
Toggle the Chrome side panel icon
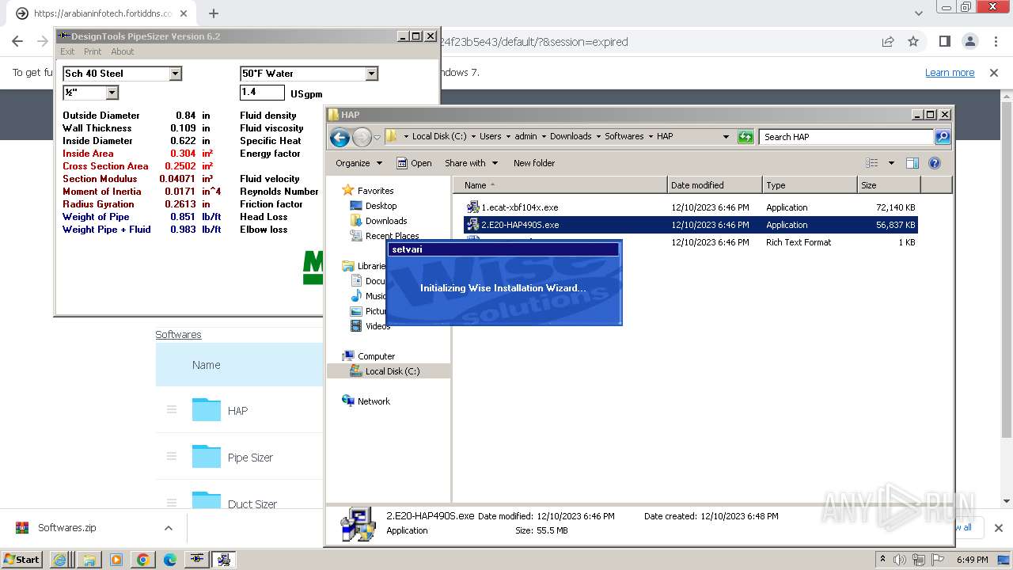point(944,42)
